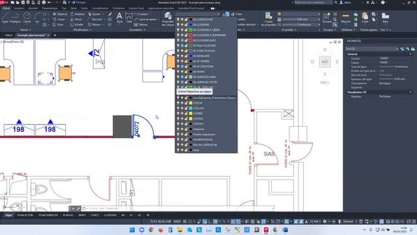Click cyan swatch of CFDLON layer

(x=190, y=108)
